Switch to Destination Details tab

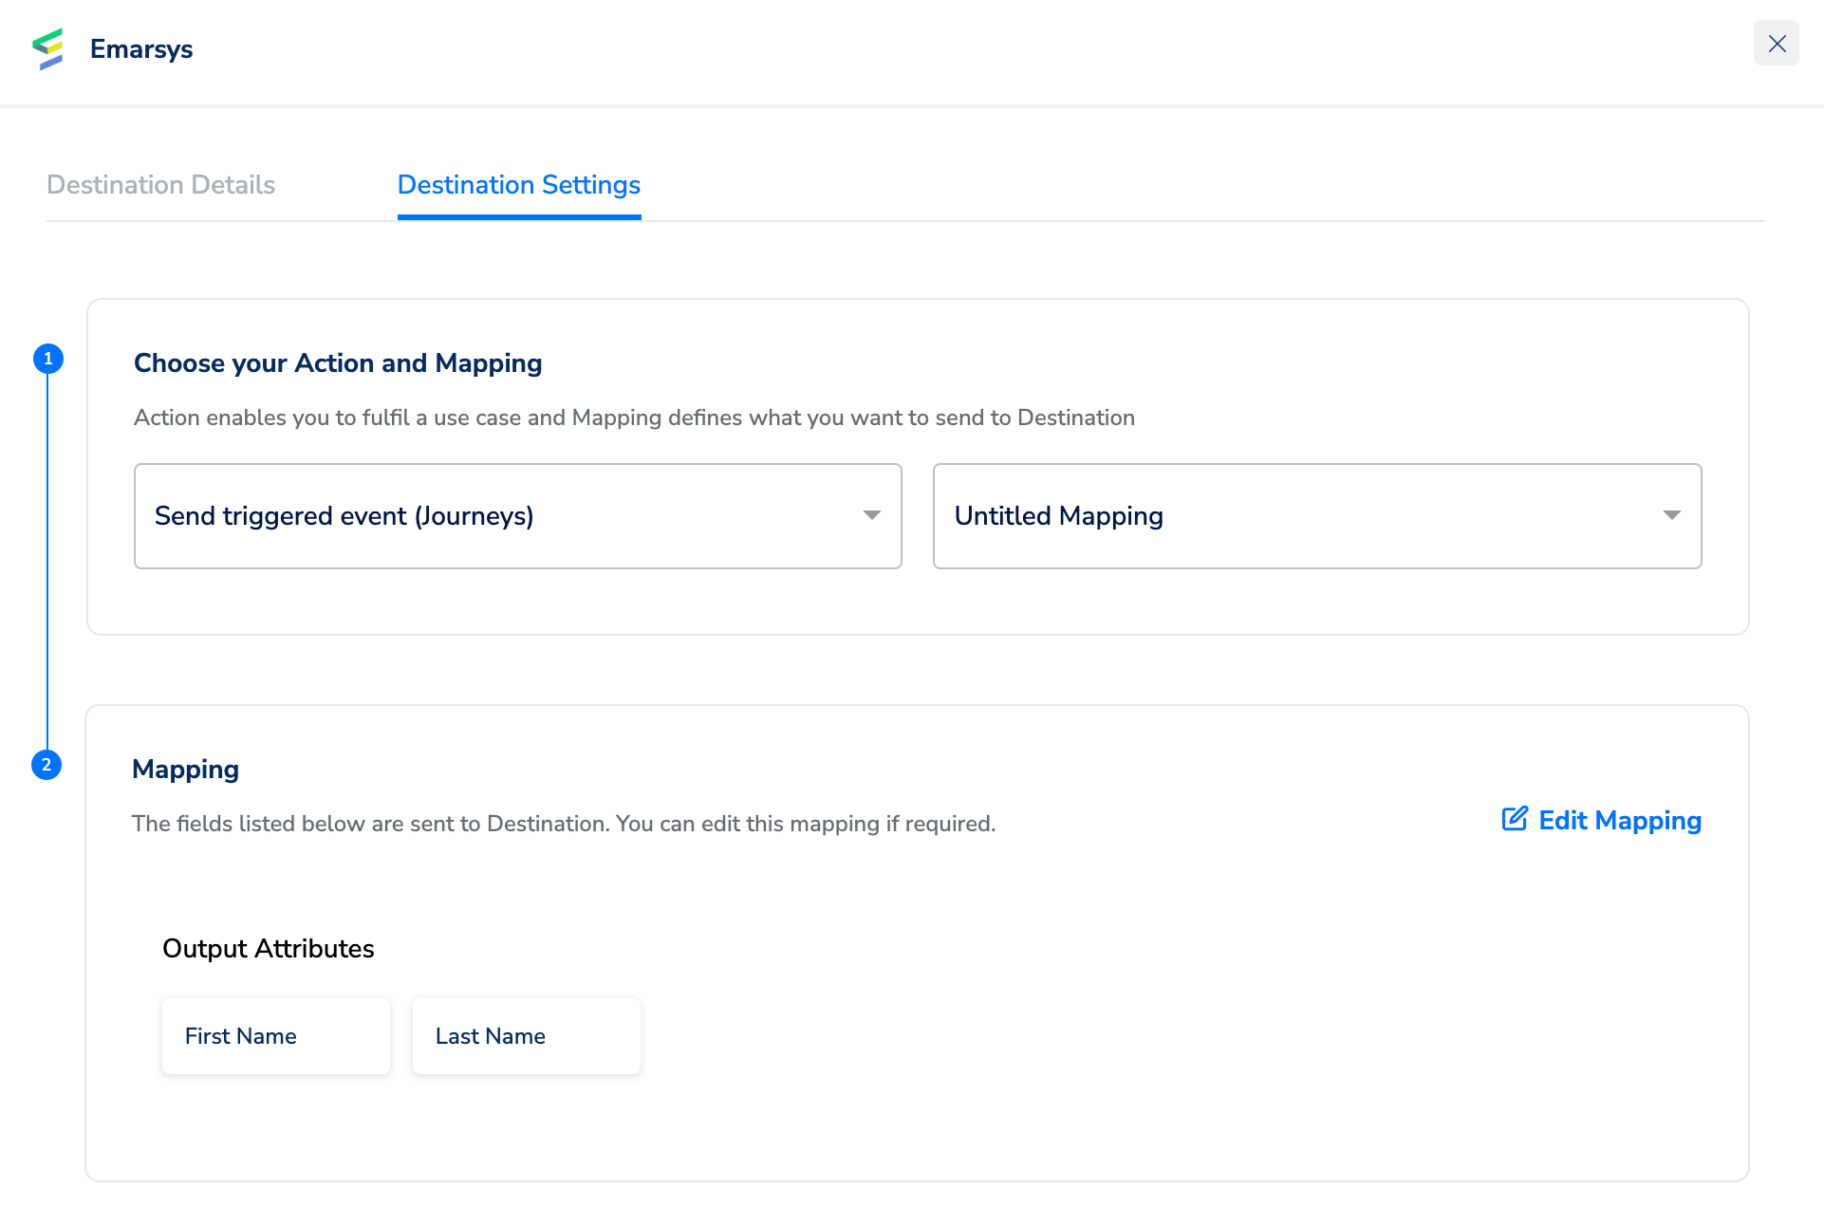click(160, 185)
